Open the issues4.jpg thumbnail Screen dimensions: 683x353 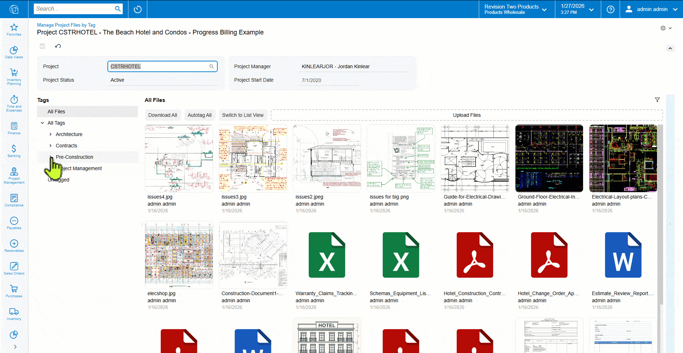(179, 158)
